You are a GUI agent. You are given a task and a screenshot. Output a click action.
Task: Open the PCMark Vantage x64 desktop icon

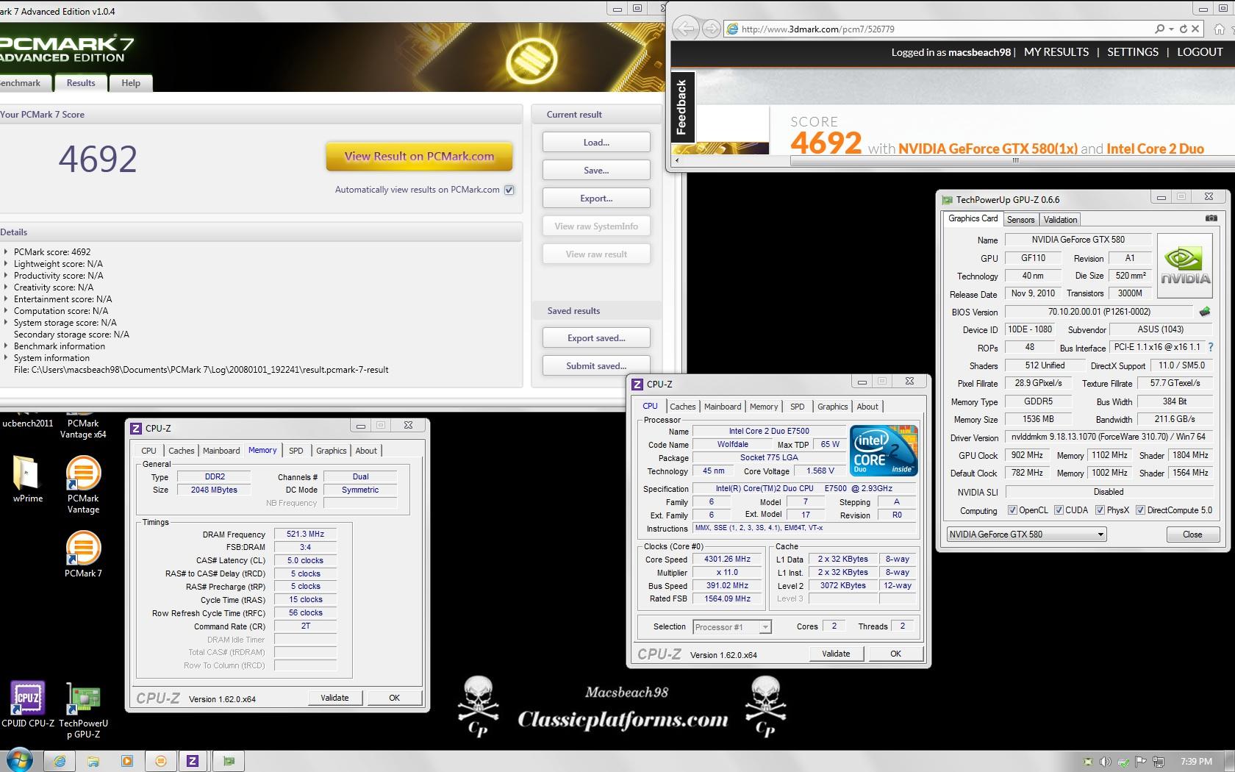83,425
